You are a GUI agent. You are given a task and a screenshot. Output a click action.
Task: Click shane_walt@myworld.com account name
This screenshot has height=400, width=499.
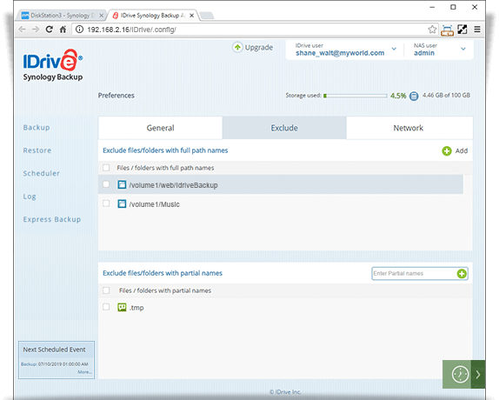pos(340,53)
